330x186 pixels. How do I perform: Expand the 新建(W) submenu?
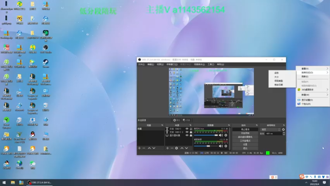[313, 95]
